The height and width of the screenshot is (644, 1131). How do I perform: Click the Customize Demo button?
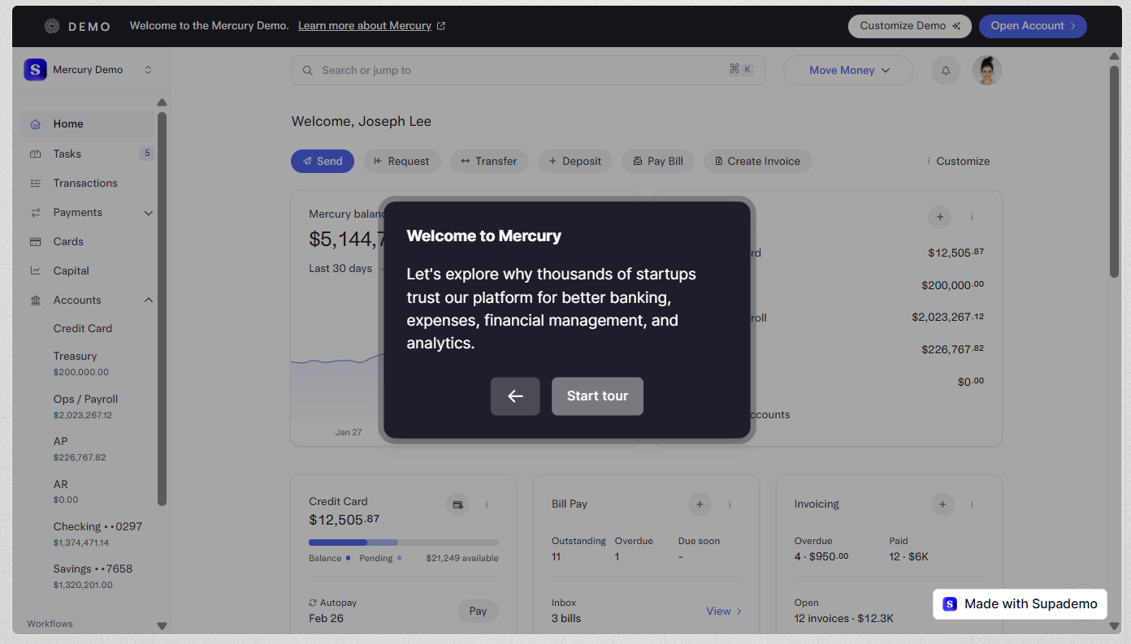pyautogui.click(x=910, y=26)
